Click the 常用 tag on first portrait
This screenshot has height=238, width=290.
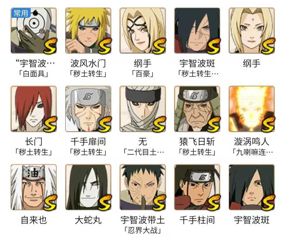[x=21, y=13]
